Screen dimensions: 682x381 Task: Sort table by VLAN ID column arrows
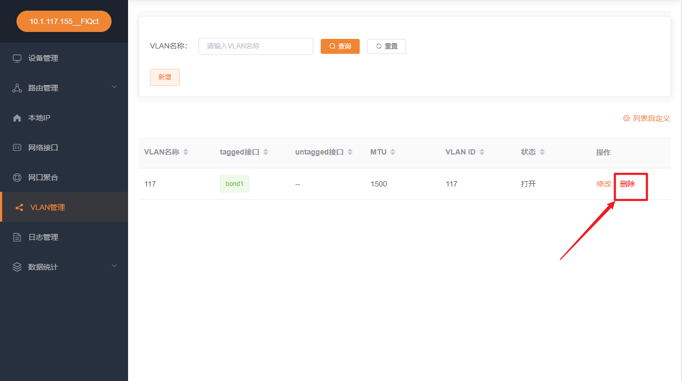(x=483, y=151)
